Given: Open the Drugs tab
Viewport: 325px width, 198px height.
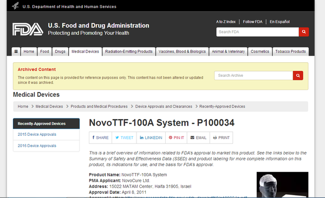Looking at the screenshot, I should pos(60,51).
